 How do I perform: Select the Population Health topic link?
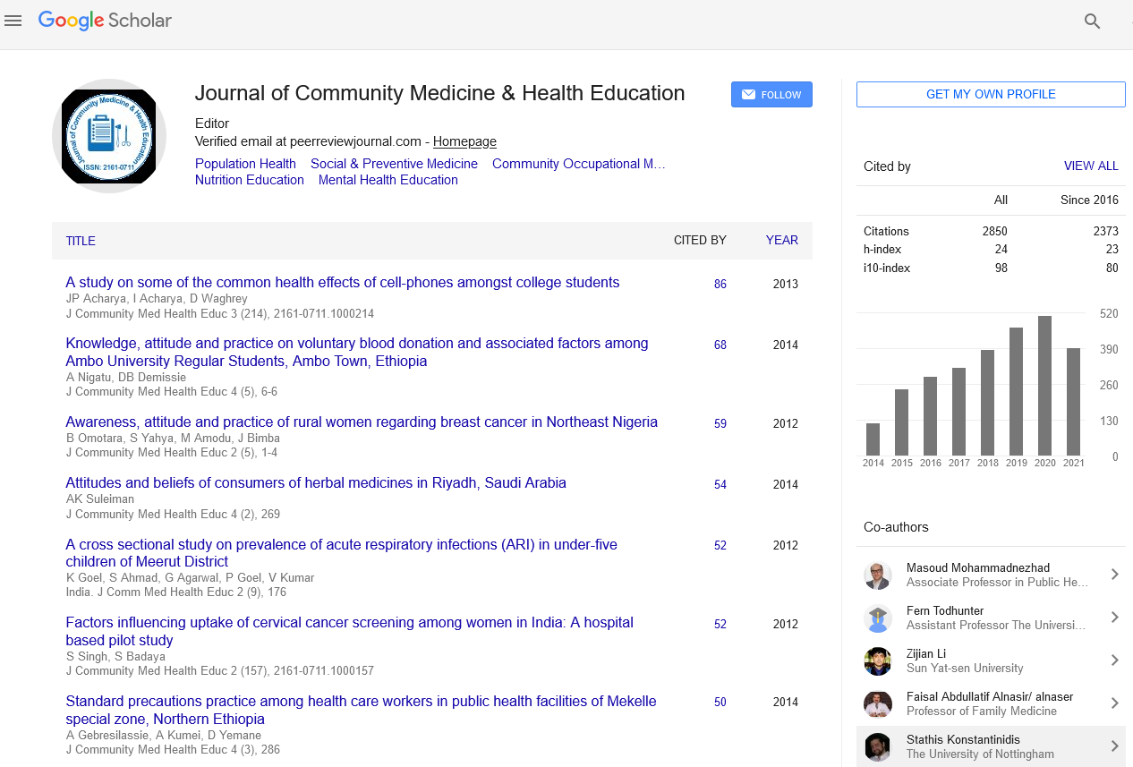coord(245,164)
